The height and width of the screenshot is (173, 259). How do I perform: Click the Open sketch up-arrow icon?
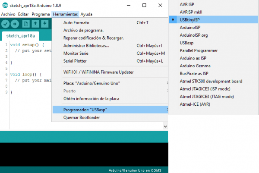(x=36, y=24)
